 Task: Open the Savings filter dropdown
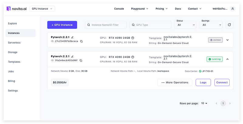coord(211,25)
